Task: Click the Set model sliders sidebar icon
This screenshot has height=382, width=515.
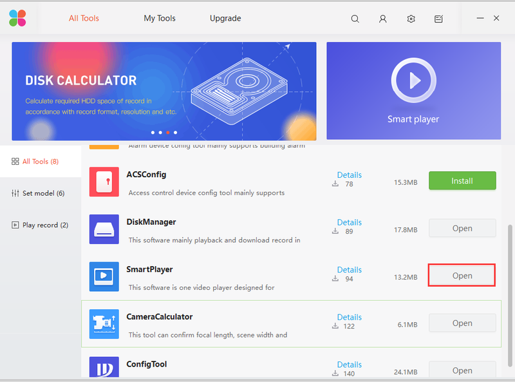Action: [15, 193]
